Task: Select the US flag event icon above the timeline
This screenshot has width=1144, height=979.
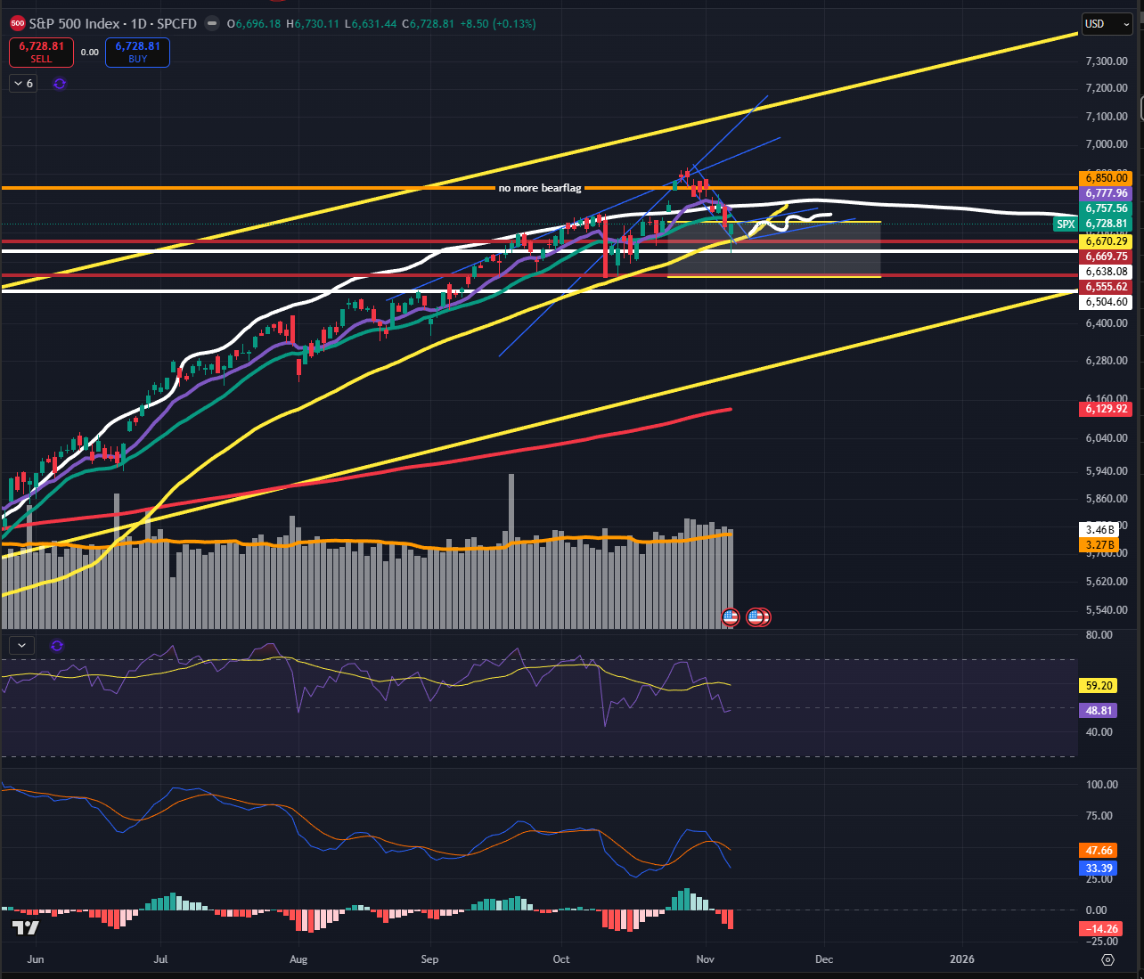Action: point(731,616)
